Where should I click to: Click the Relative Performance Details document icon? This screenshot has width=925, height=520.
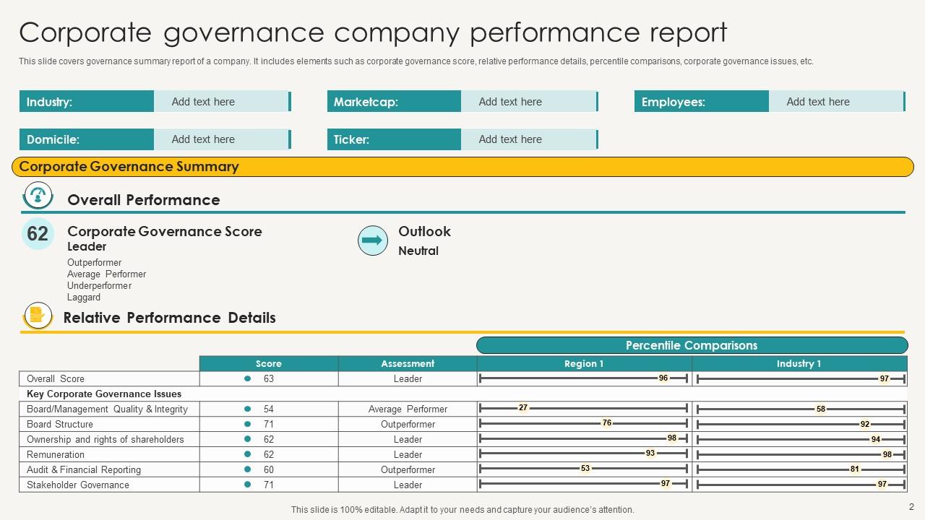pos(38,315)
